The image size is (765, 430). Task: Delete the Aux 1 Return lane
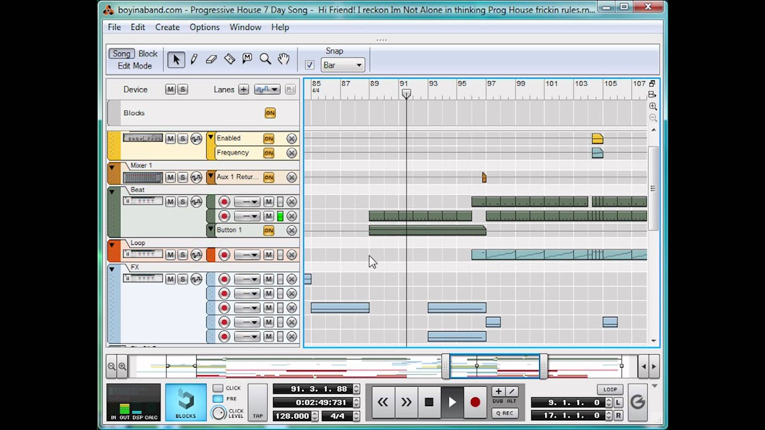(292, 177)
